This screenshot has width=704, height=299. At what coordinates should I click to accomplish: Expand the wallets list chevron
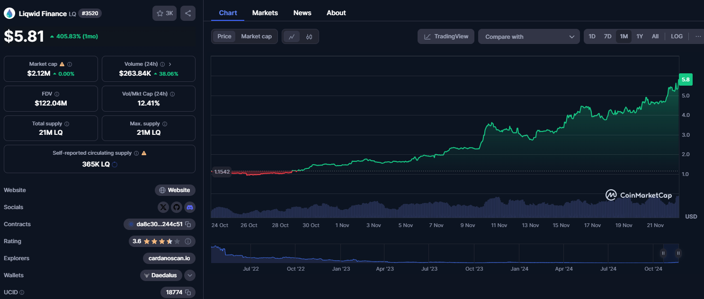(x=190, y=275)
